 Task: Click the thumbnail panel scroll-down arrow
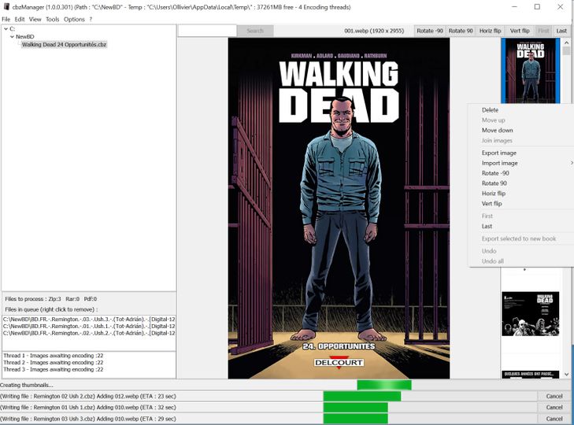(x=566, y=375)
